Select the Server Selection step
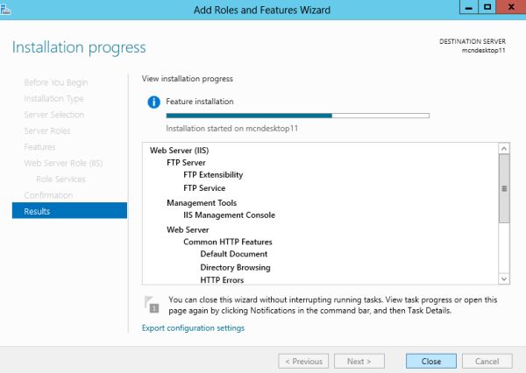This screenshot has height=373, width=526. pyautogui.click(x=54, y=115)
